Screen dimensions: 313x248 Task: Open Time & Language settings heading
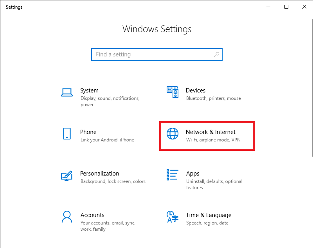(209, 215)
